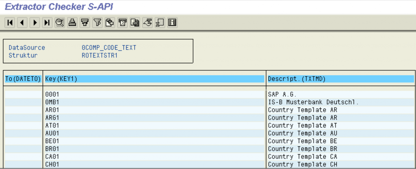Click the Extractor Checker S-API title
416x169 pixels.
click(x=59, y=7)
